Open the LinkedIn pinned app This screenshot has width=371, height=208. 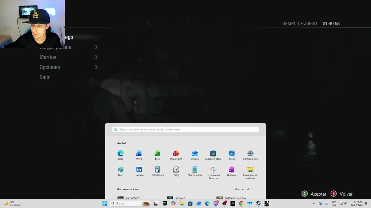point(139,171)
